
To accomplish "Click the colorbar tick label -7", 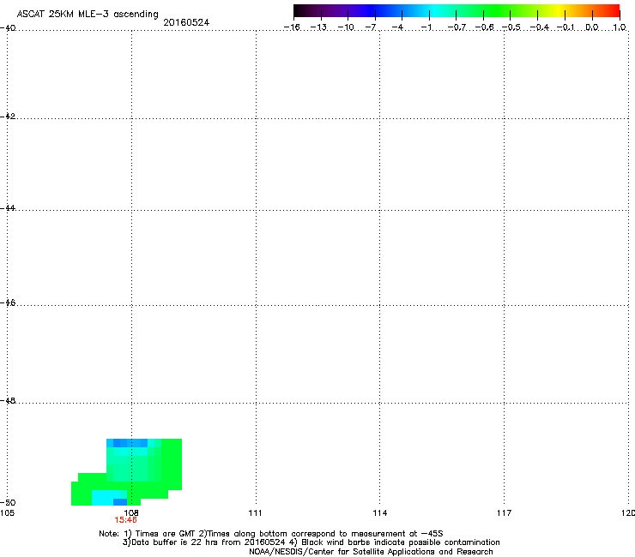I will tap(371, 27).
